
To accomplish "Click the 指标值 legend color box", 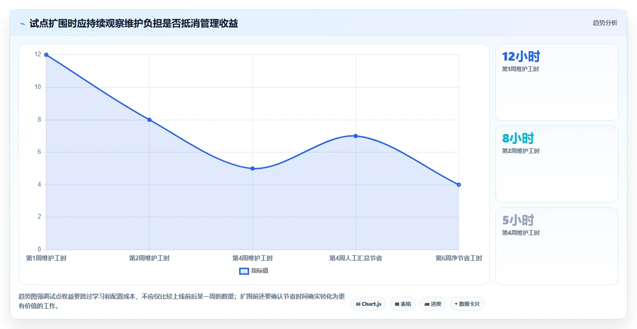I will click(244, 271).
